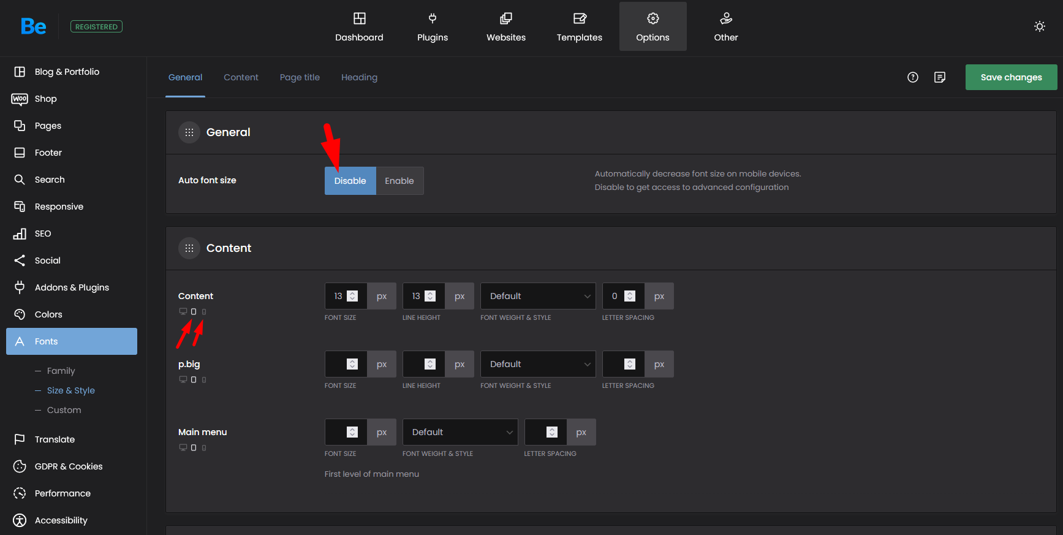Select Fonts in the sidebar
Screen dimensions: 1063x535
coord(72,341)
